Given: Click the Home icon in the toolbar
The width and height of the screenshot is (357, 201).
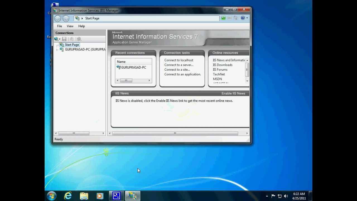Looking at the screenshot, I should click(236, 18).
